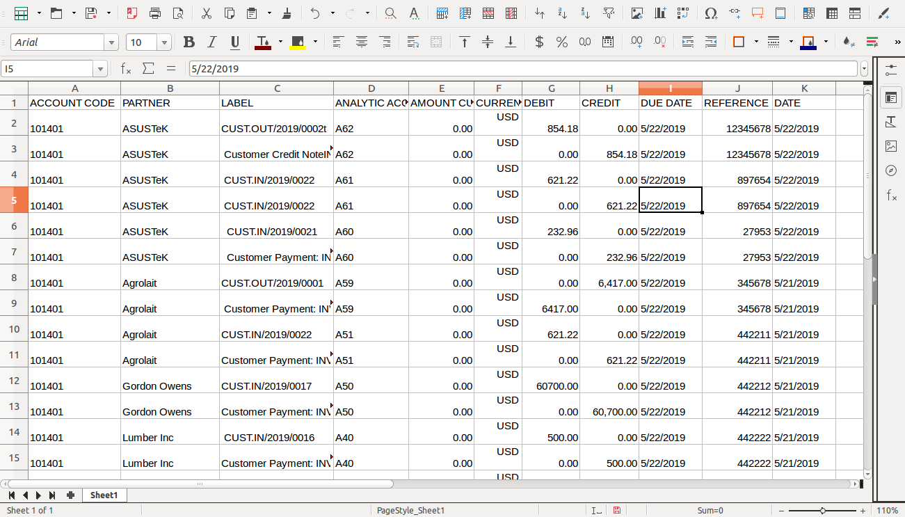Expand the Name Box dropdown
This screenshot has width=905, height=517.
pyautogui.click(x=101, y=69)
